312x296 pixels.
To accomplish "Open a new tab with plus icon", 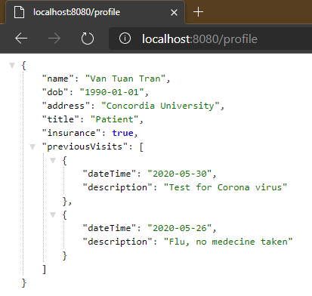I will tap(198, 12).
